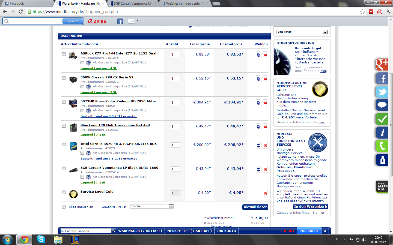This screenshot has height=245, width=393.
Task: Open Skype from the taskbar
Action: (x=41, y=239)
